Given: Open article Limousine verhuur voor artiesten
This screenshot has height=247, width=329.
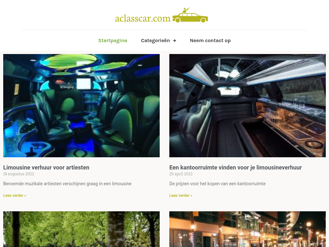Looking at the screenshot, I should pos(46,167).
